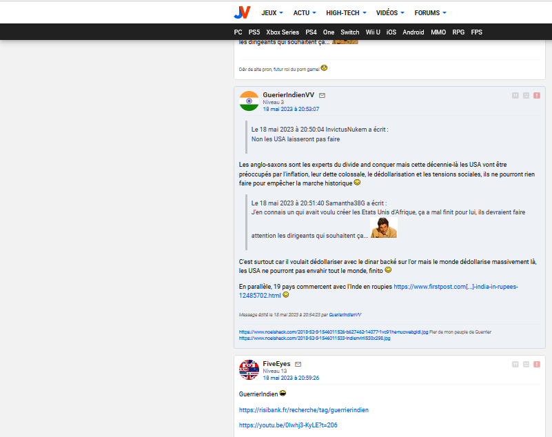
Task: Open the RPG genre link
Action: (x=458, y=32)
